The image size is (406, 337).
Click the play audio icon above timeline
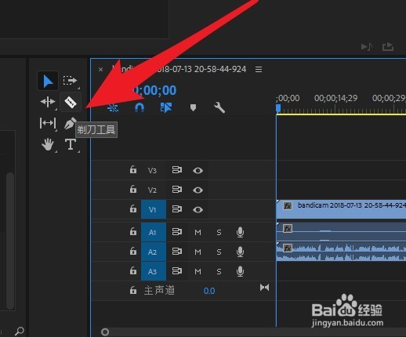pos(366,47)
